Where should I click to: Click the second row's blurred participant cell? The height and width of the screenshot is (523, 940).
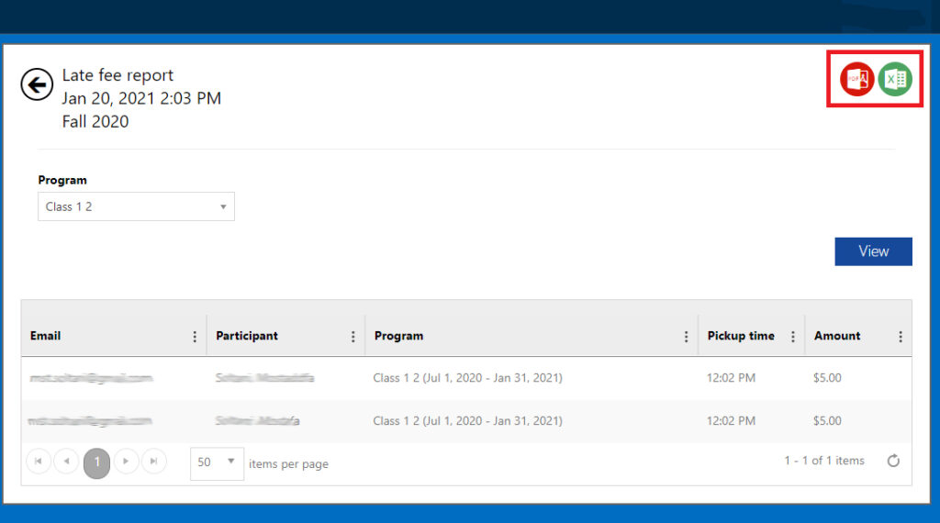(257, 421)
